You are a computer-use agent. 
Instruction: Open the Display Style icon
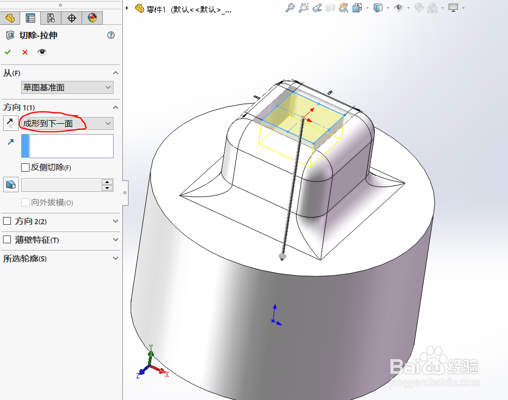tap(378, 7)
